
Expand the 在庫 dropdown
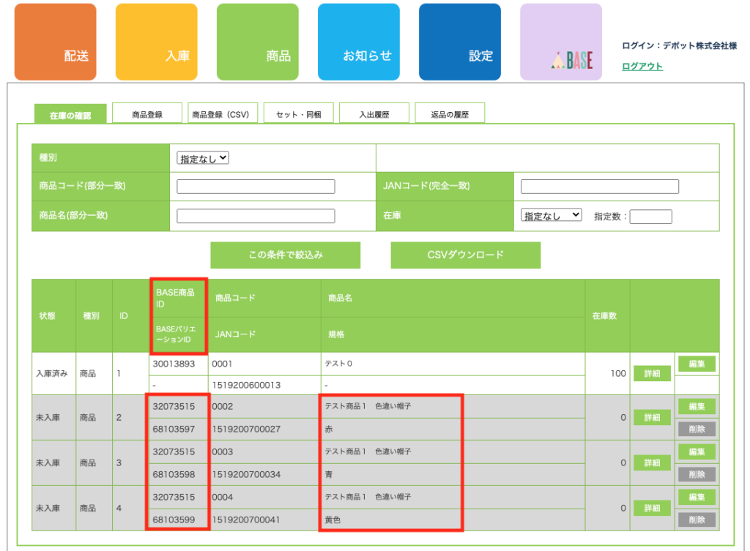pyautogui.click(x=551, y=215)
